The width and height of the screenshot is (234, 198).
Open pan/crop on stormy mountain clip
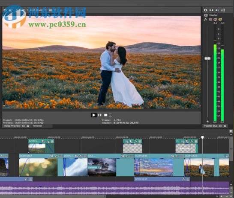point(123,156)
